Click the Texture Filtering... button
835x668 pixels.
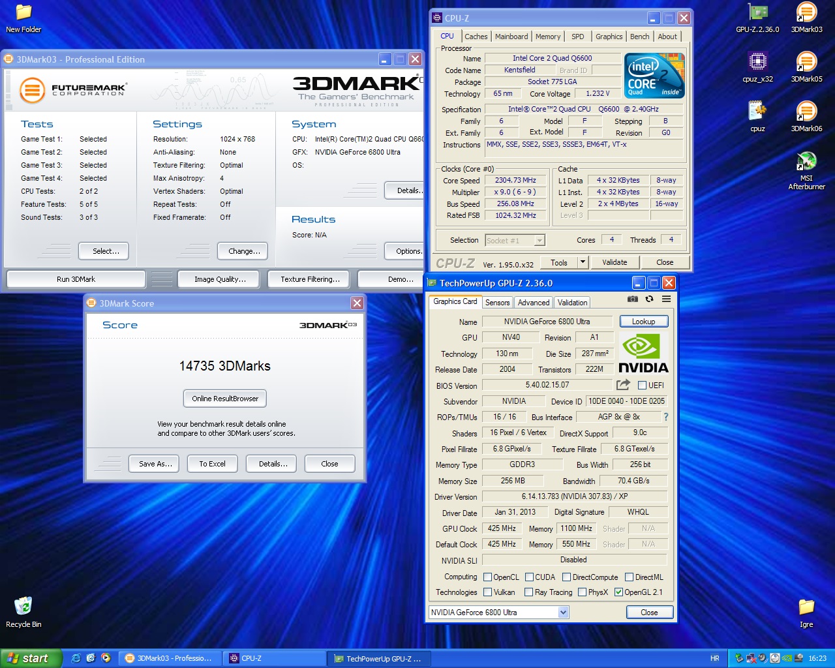pyautogui.click(x=310, y=279)
